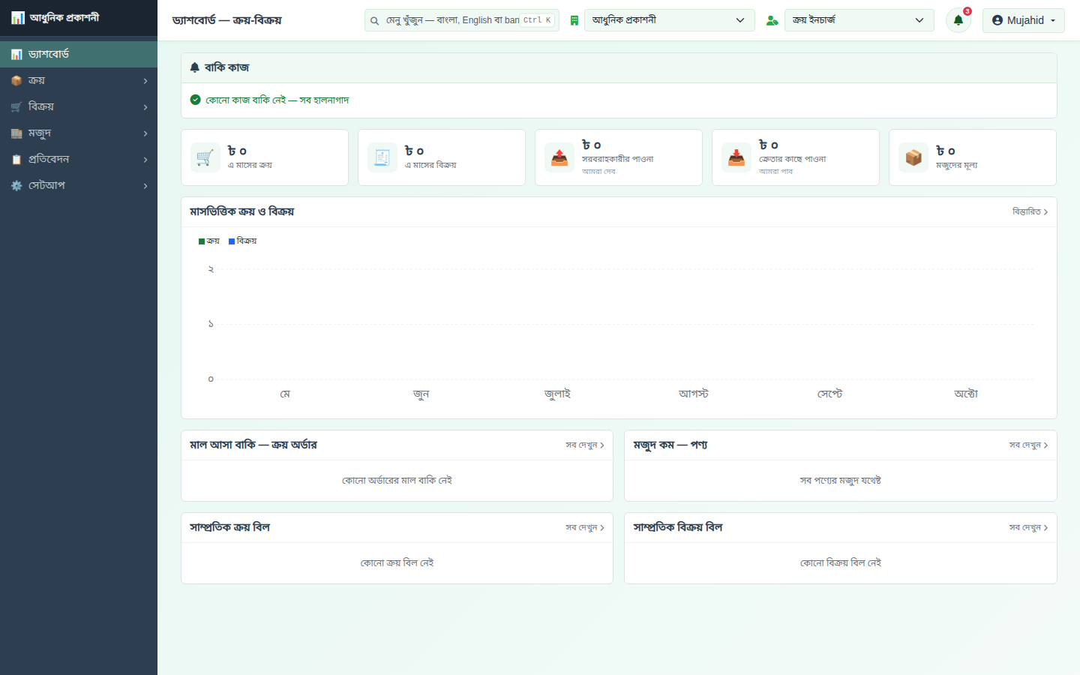Viewport: 1080px width, 675px height.
Task: Click সব দেখুন in মজুদ কম panel
Action: 1028,445
